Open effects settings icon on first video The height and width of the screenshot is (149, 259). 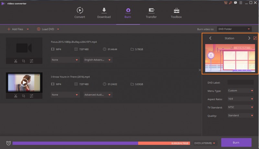coord(31,61)
